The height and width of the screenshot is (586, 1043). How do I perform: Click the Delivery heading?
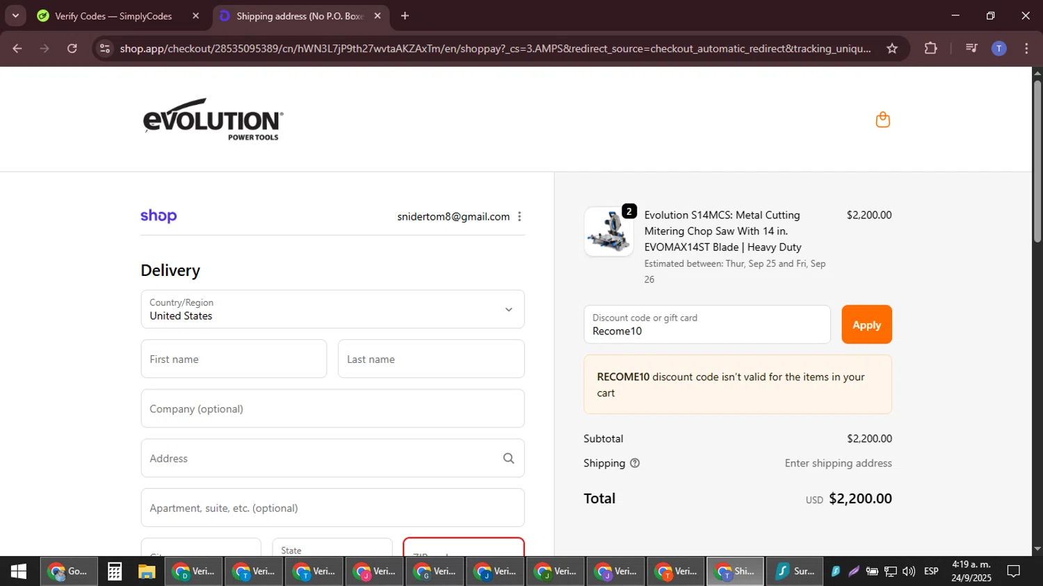tap(170, 270)
